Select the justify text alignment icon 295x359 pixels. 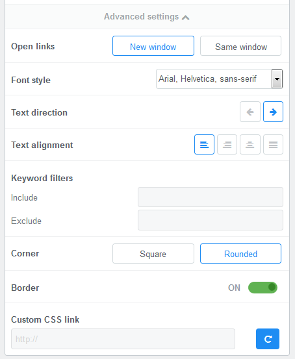[273, 145]
